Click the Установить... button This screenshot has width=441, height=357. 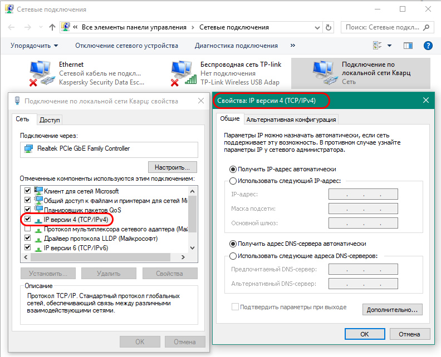48,273
